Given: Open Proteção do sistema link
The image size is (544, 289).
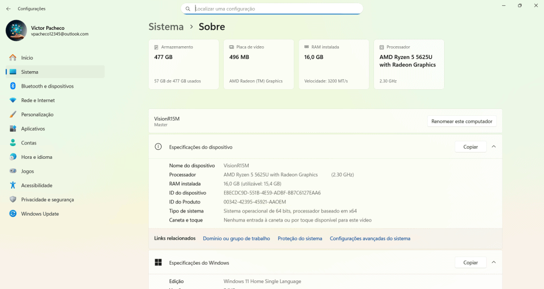Looking at the screenshot, I should point(300,239).
